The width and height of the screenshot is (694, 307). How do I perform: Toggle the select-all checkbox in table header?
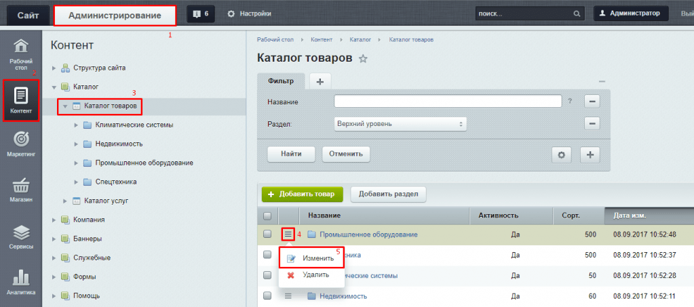coord(267,216)
